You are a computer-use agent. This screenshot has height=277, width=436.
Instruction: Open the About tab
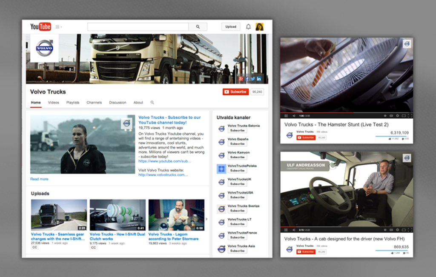(138, 103)
